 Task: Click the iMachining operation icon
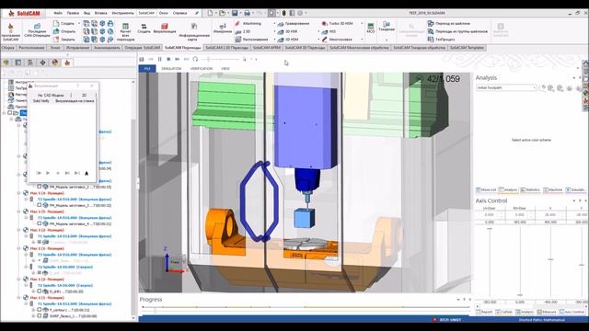(x=237, y=23)
